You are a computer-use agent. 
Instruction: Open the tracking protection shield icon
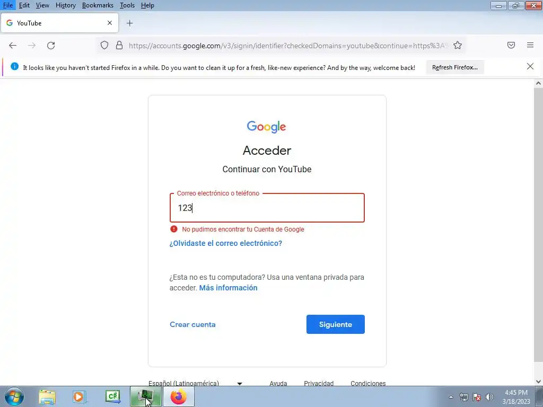104,46
